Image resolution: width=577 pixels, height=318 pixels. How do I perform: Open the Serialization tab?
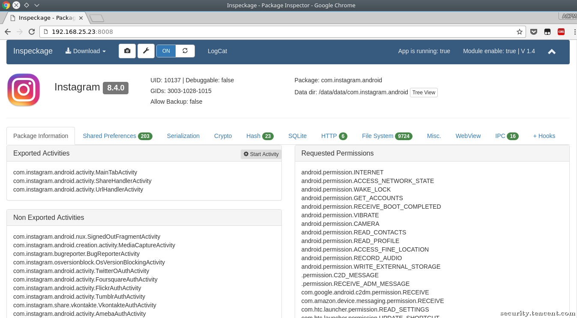183,136
